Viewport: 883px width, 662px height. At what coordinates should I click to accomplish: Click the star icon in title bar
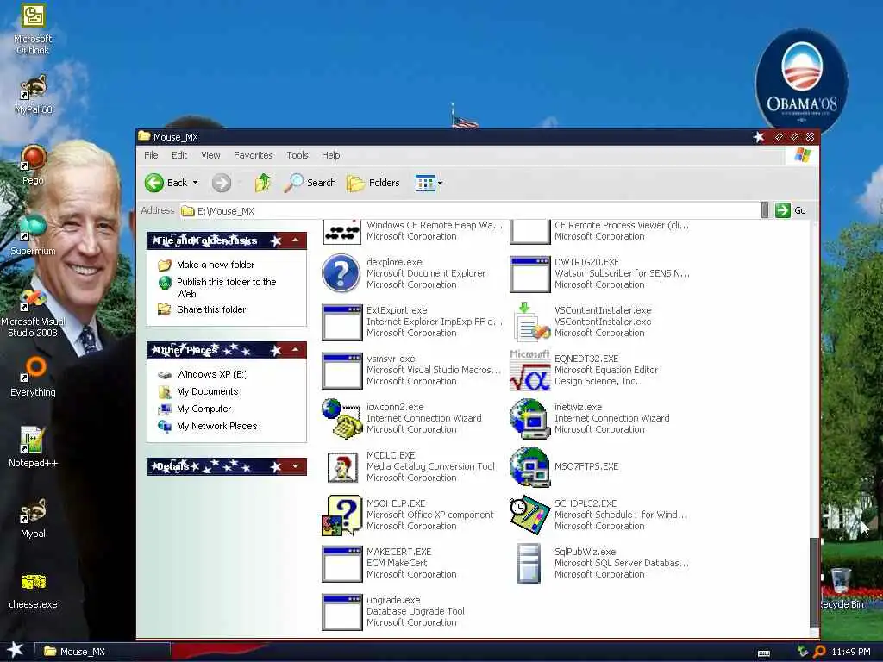pos(759,137)
